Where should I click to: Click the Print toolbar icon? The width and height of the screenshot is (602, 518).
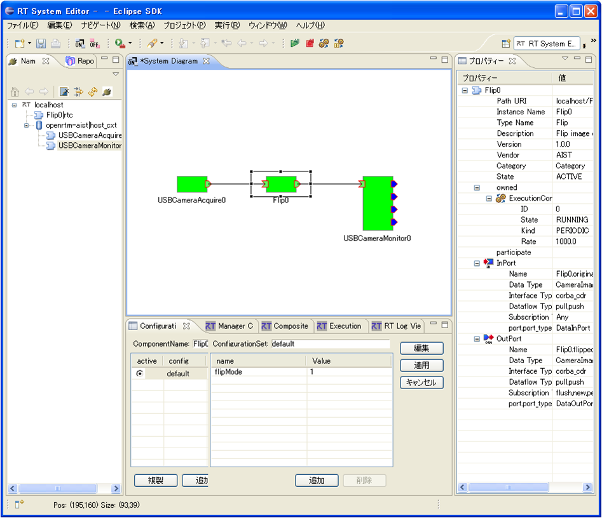click(55, 43)
